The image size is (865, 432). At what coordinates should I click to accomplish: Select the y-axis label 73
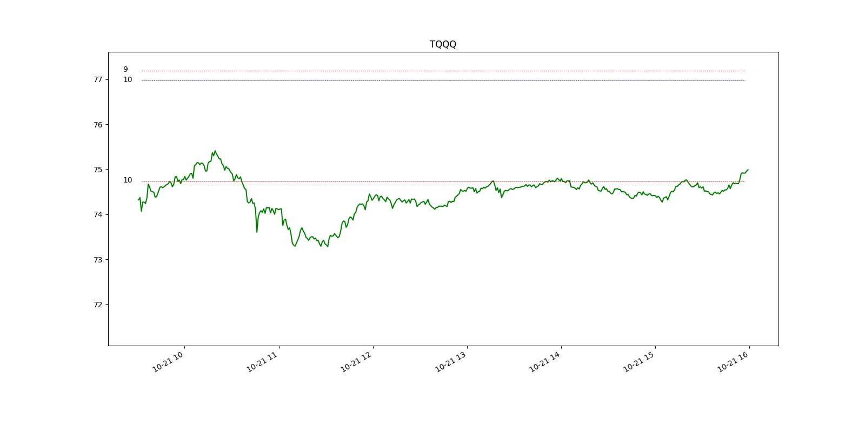click(x=98, y=260)
